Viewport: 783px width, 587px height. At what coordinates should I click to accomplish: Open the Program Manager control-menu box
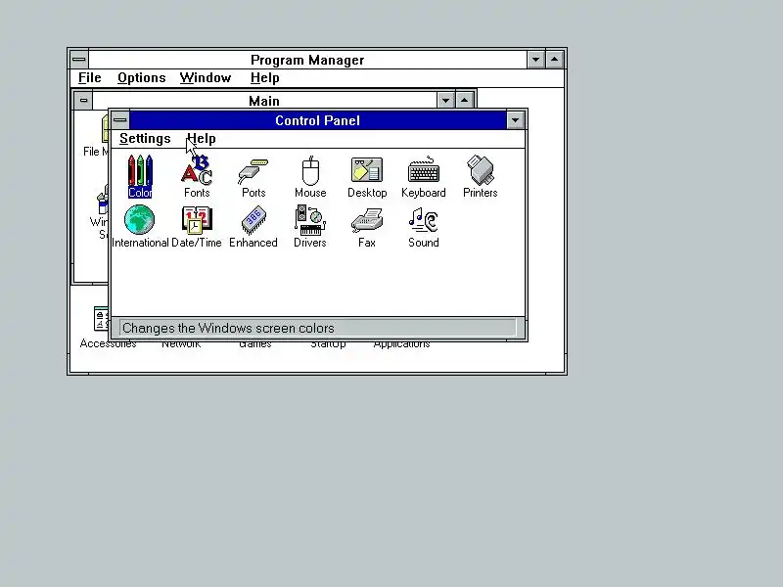(x=79, y=60)
